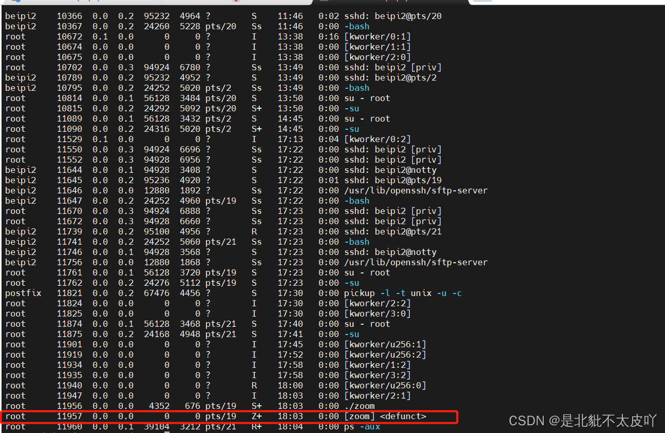Click the 'postfix' user name
665x433 pixels.
(x=23, y=293)
